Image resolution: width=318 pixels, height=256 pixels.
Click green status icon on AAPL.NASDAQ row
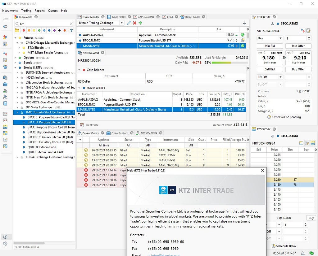pyautogui.click(x=243, y=35)
